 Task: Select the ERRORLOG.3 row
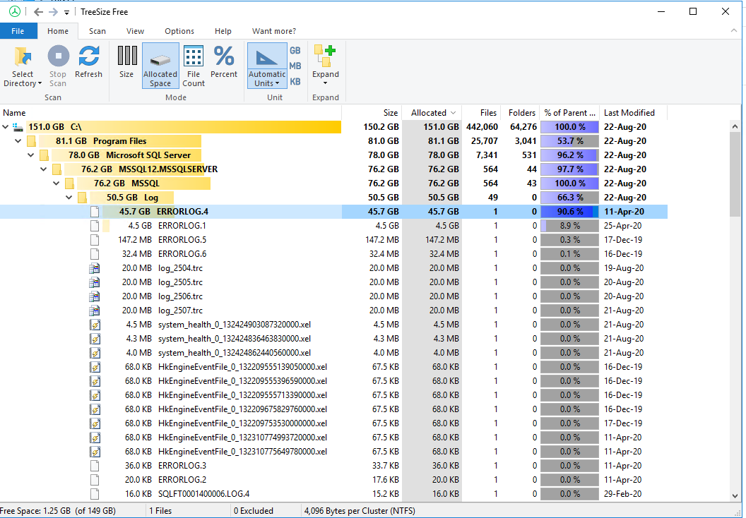point(333,466)
